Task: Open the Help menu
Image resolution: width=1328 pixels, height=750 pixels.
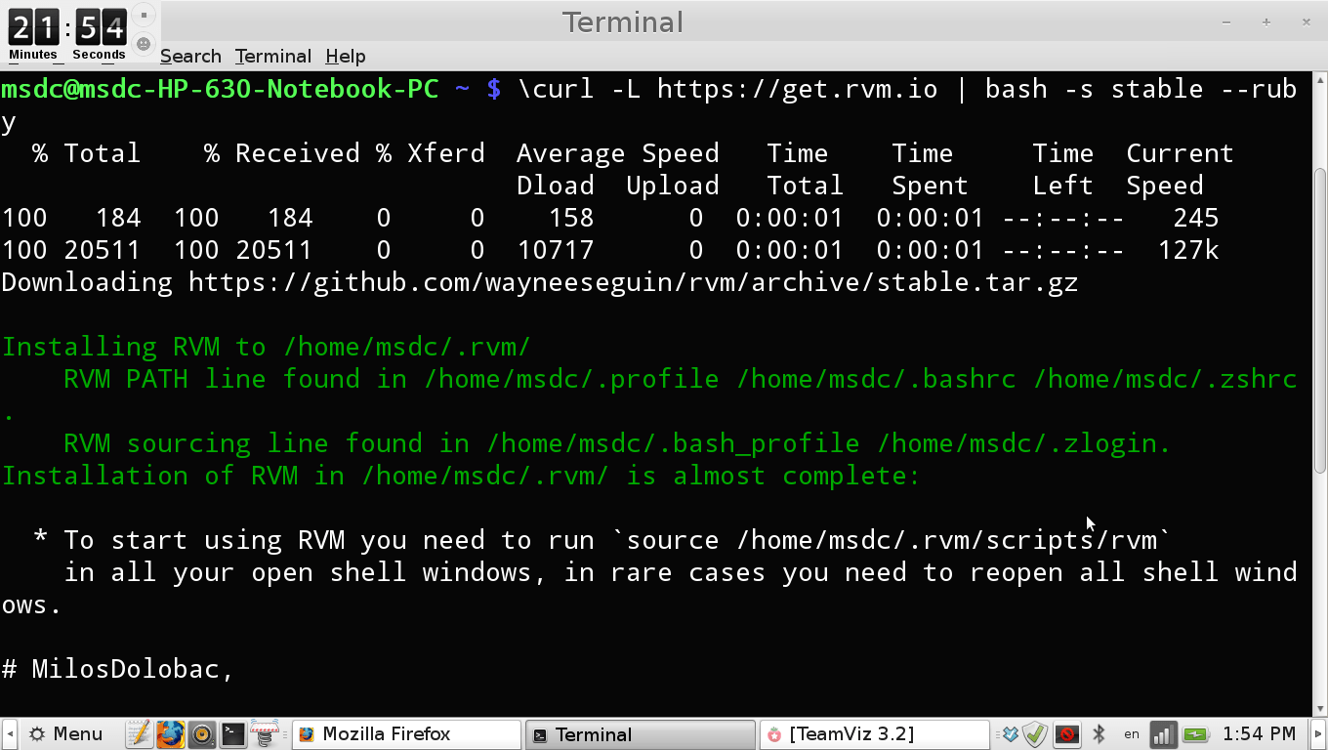Action: tap(345, 56)
